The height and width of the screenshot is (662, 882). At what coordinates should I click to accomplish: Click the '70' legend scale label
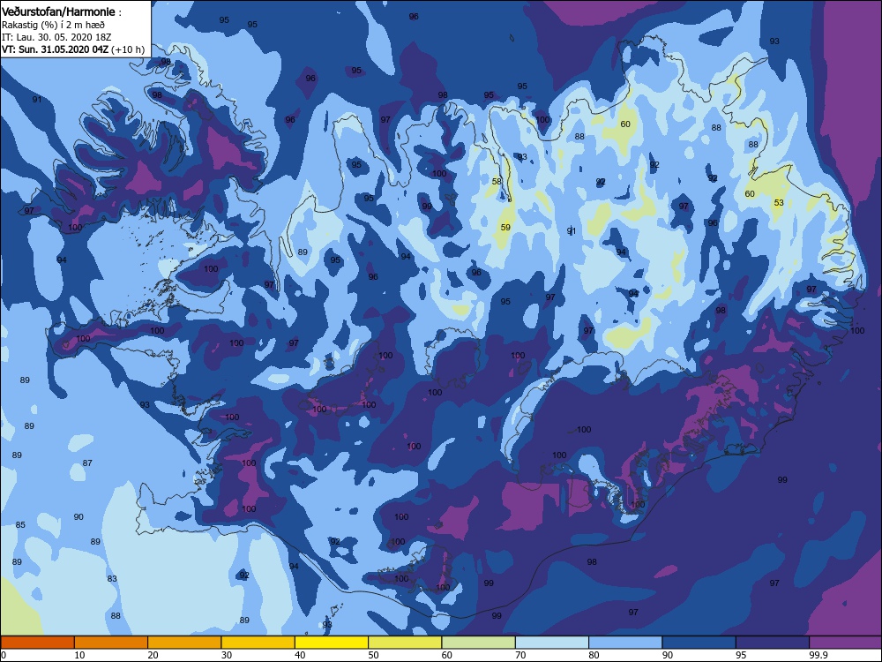(521, 655)
